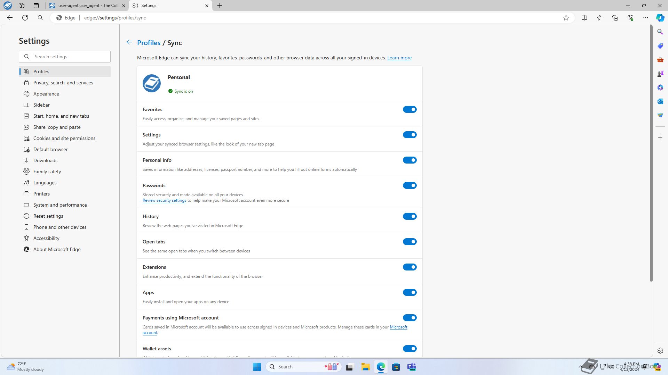
Task: Open weather widget on taskbar
Action: [26, 367]
